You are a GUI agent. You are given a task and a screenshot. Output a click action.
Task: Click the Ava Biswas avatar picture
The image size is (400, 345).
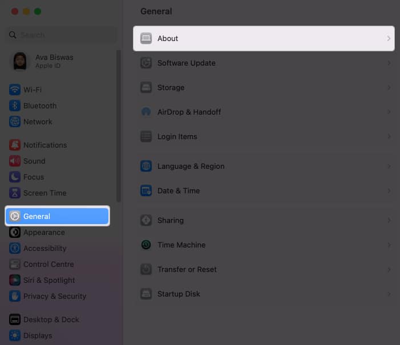(x=20, y=61)
